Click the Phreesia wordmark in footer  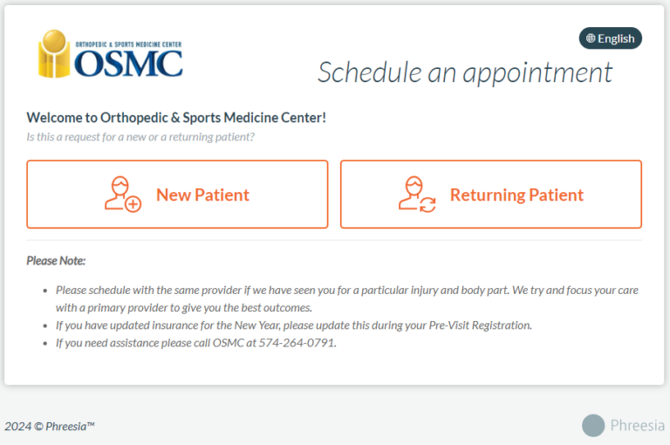[x=638, y=426]
